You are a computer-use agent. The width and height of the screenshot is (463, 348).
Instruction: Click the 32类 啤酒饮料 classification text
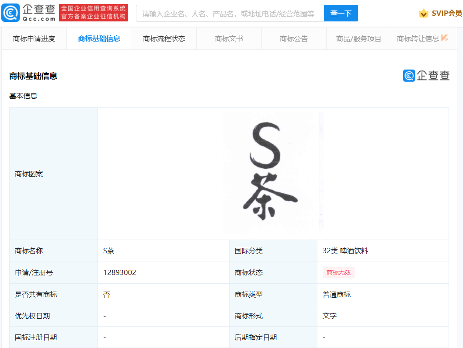(345, 251)
